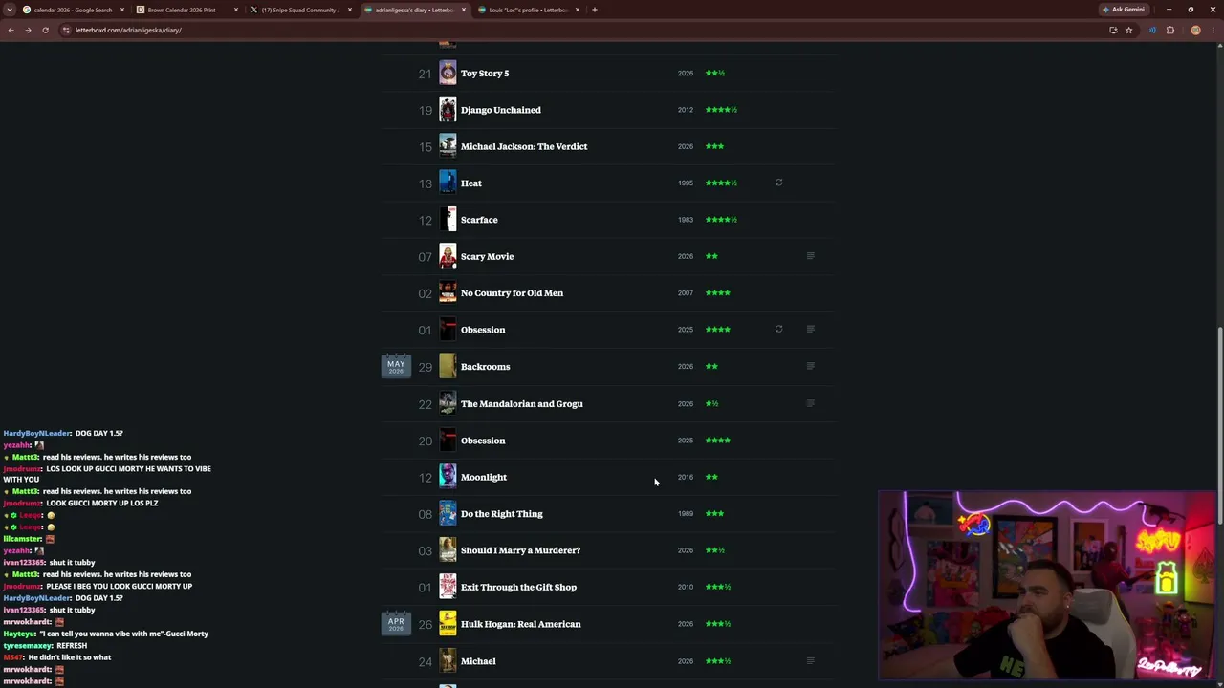Open Michael Jackson: The Verdict film link

(524, 146)
